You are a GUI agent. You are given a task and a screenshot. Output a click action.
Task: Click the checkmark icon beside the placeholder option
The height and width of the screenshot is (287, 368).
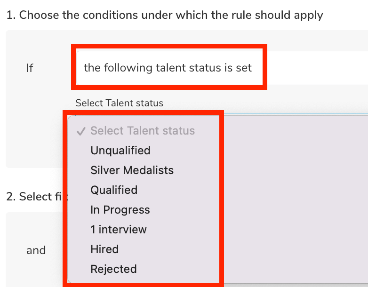click(80, 131)
